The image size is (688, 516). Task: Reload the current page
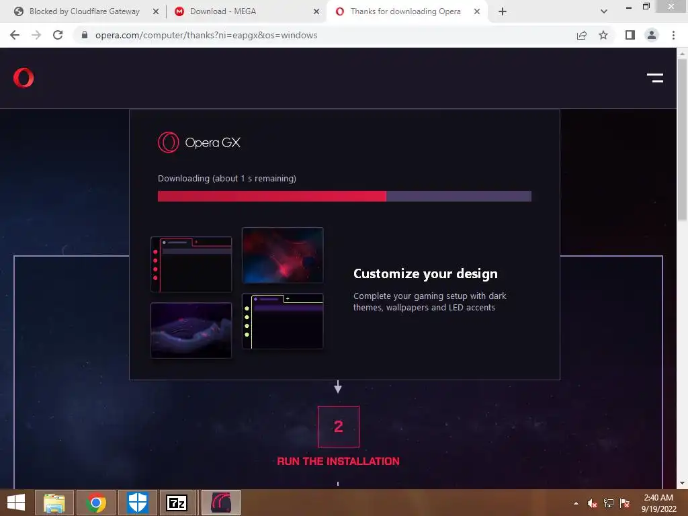click(58, 35)
